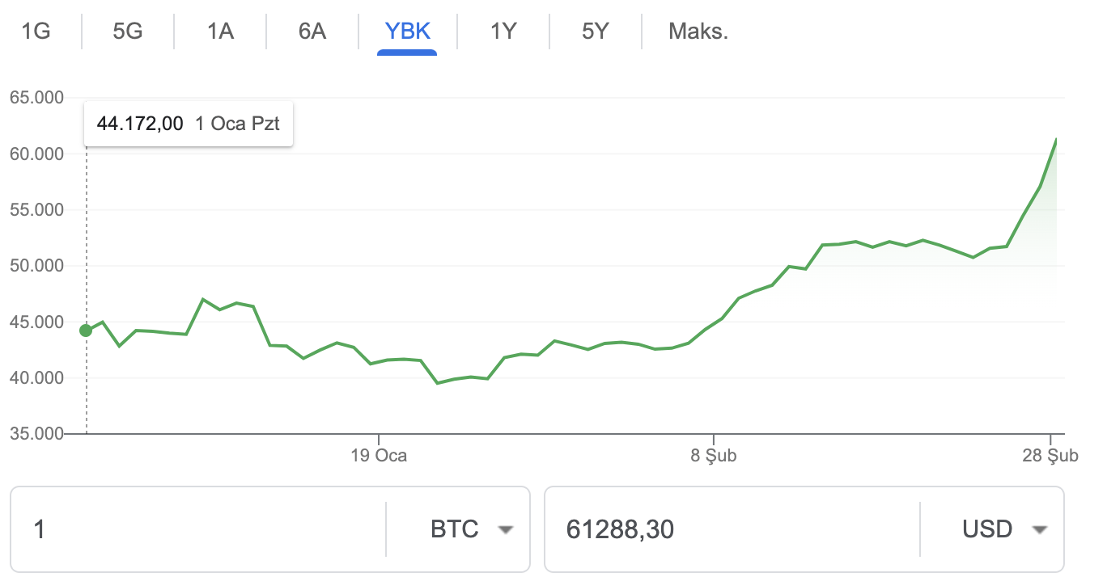This screenshot has height=577, width=1107.
Task: Click the 28 Şub date axis label
Action: (1050, 456)
